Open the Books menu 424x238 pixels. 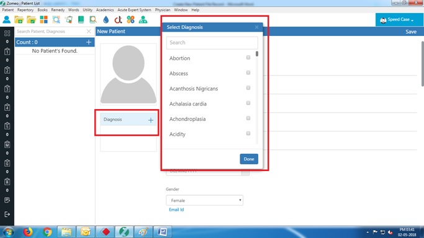42,10
